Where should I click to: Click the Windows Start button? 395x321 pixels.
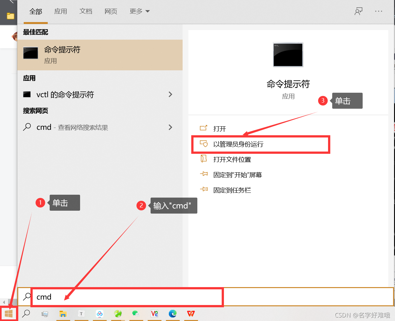click(x=8, y=314)
